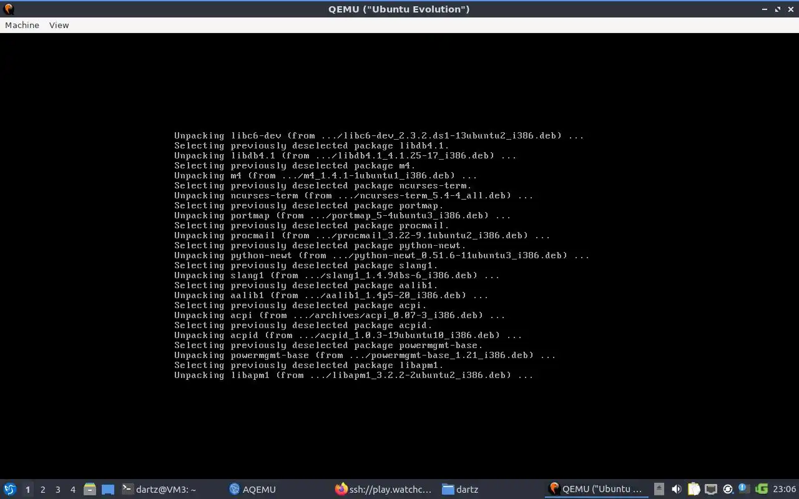
Task: Click the line 'Selecting previously deselected package acpid.'
Action: tap(303, 325)
